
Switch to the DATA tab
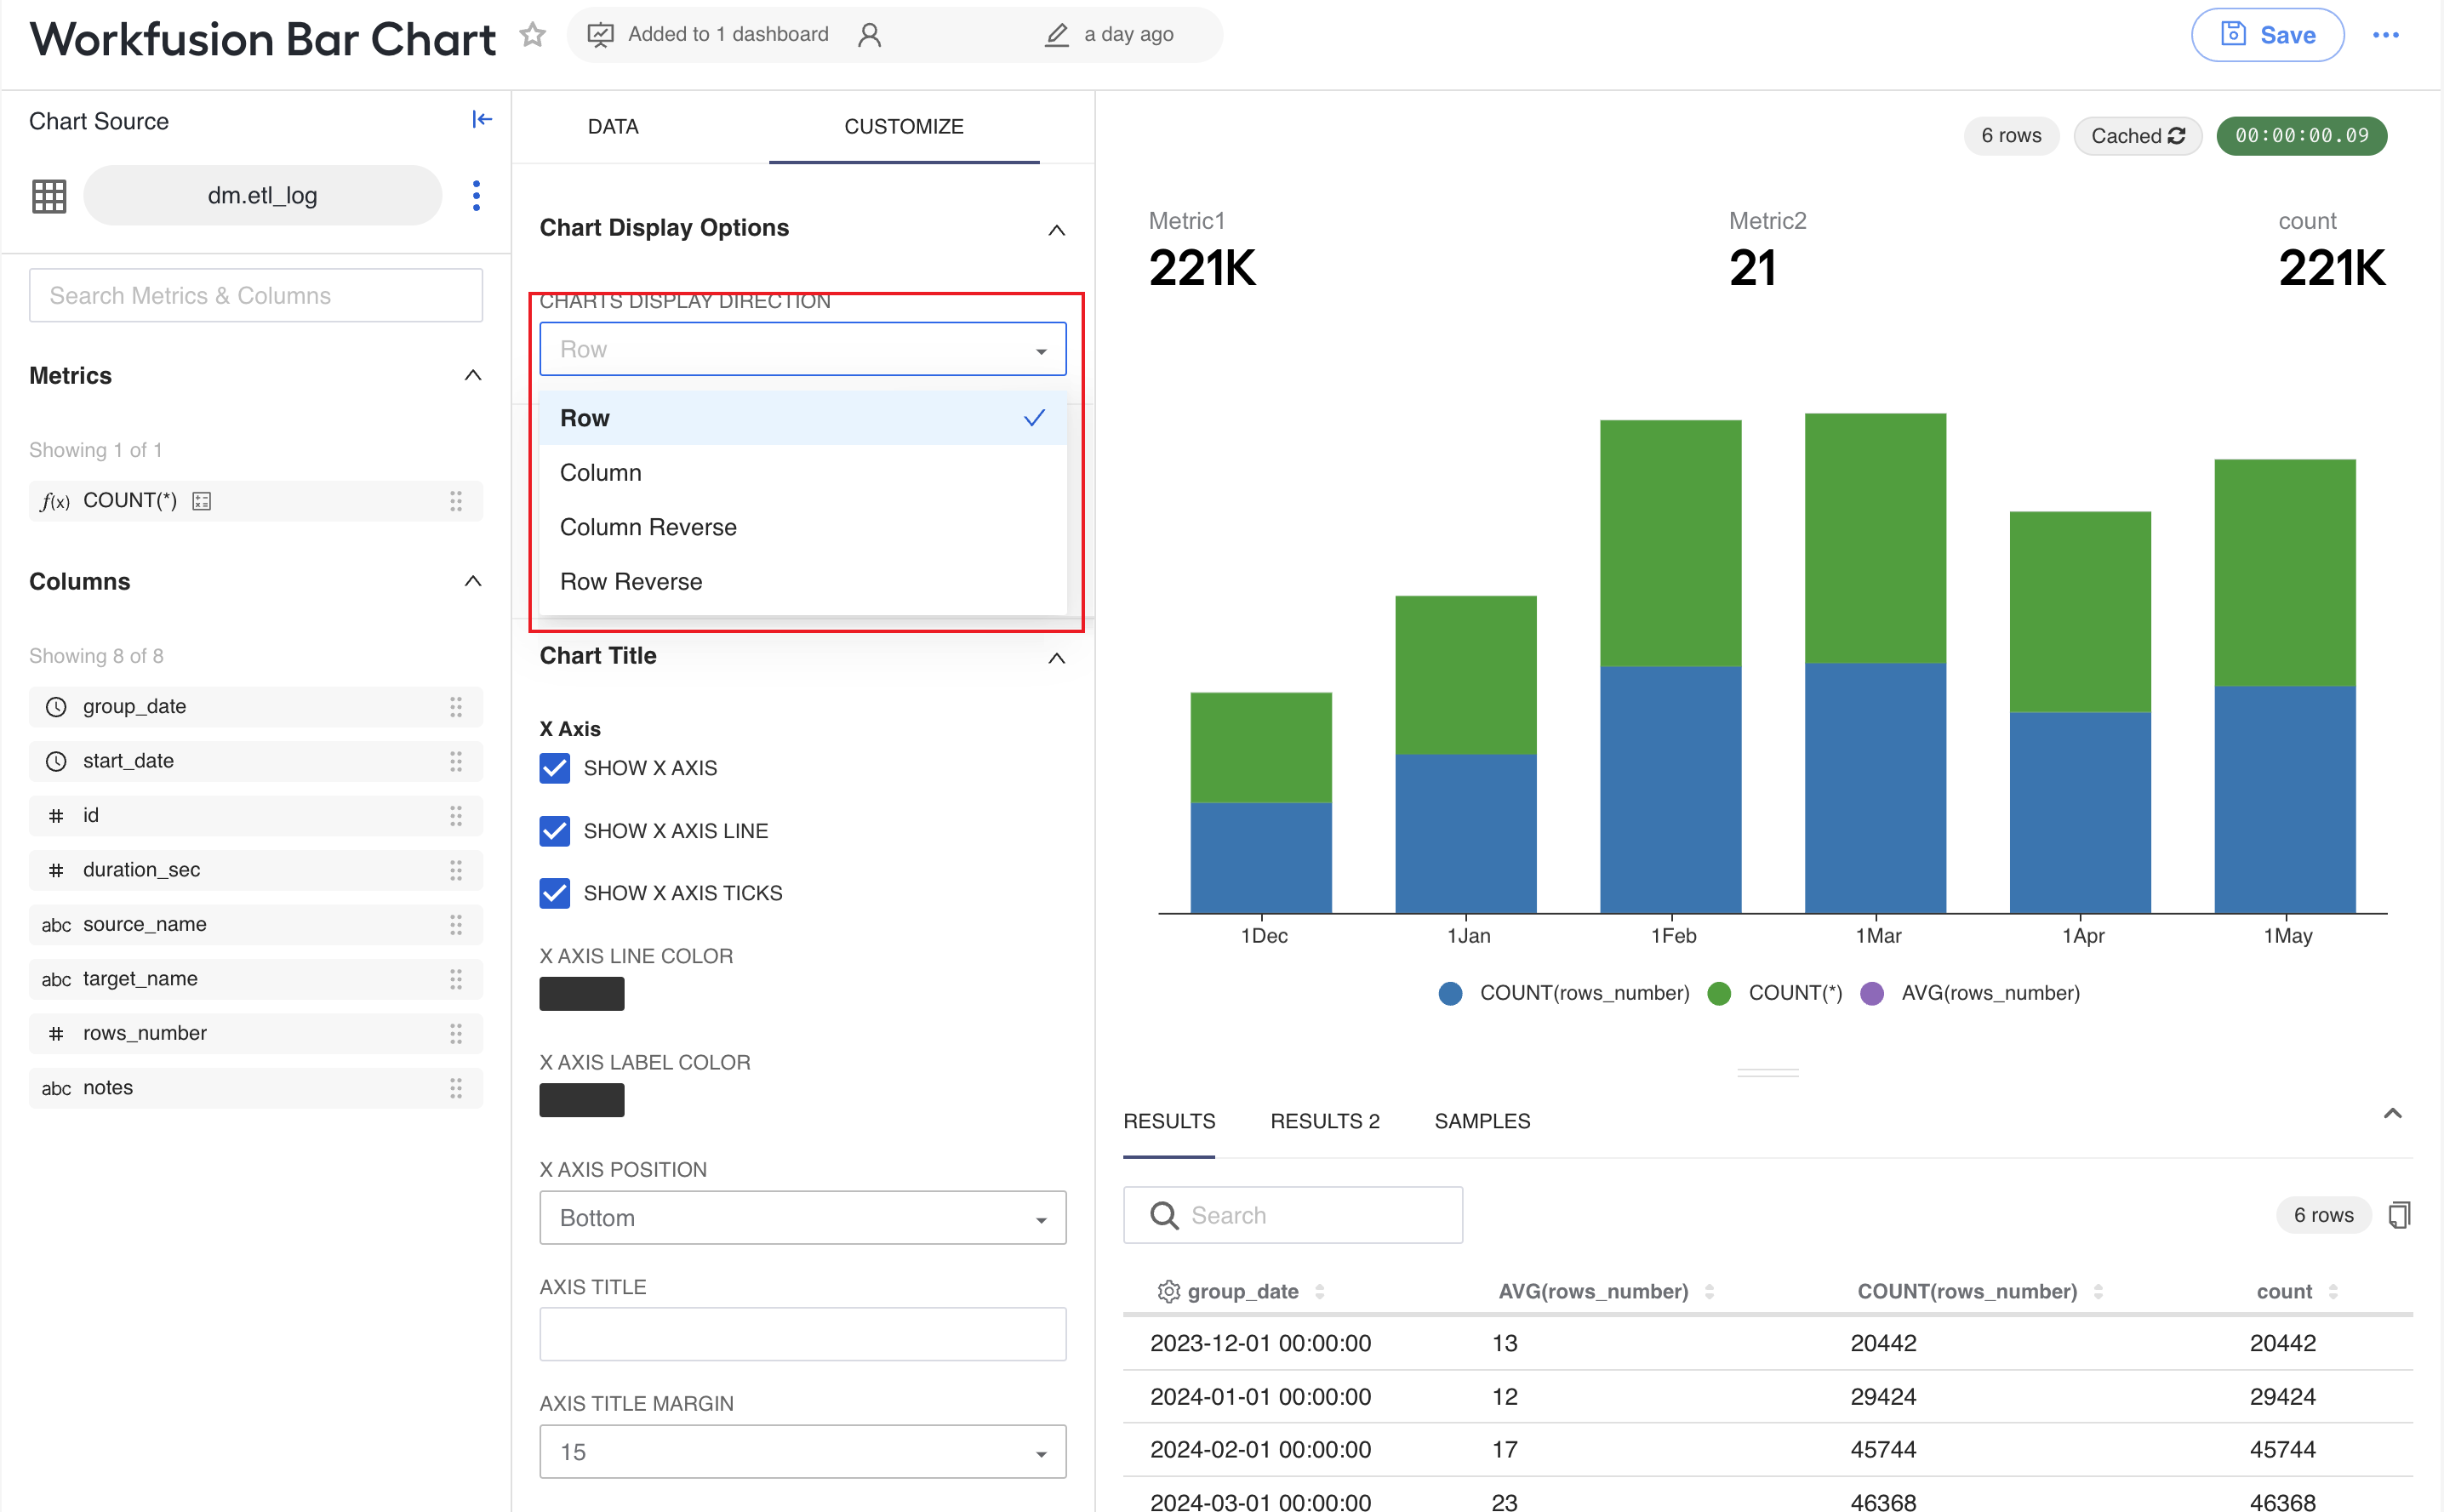(613, 127)
